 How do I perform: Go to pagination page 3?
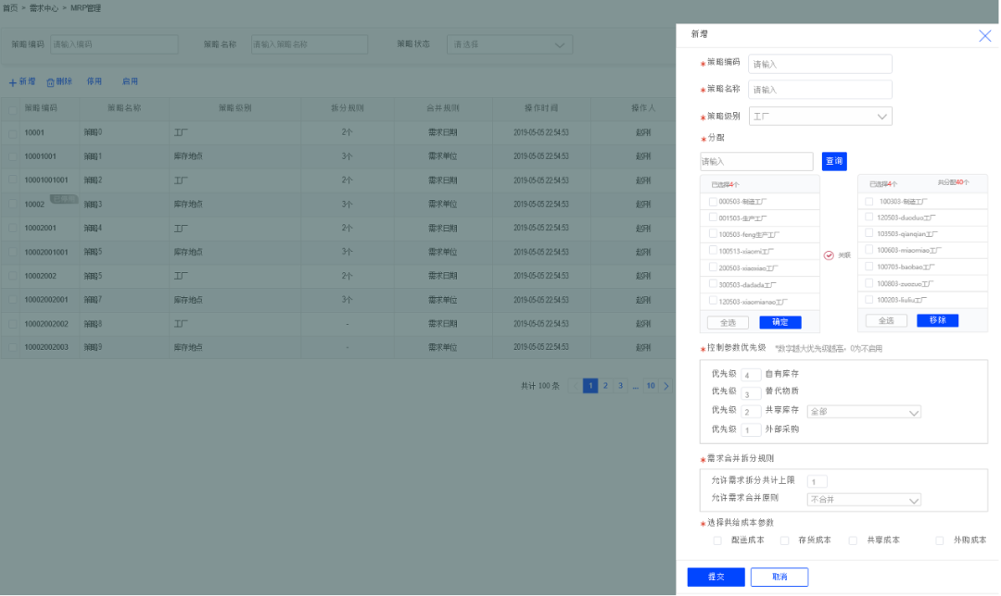(x=620, y=386)
